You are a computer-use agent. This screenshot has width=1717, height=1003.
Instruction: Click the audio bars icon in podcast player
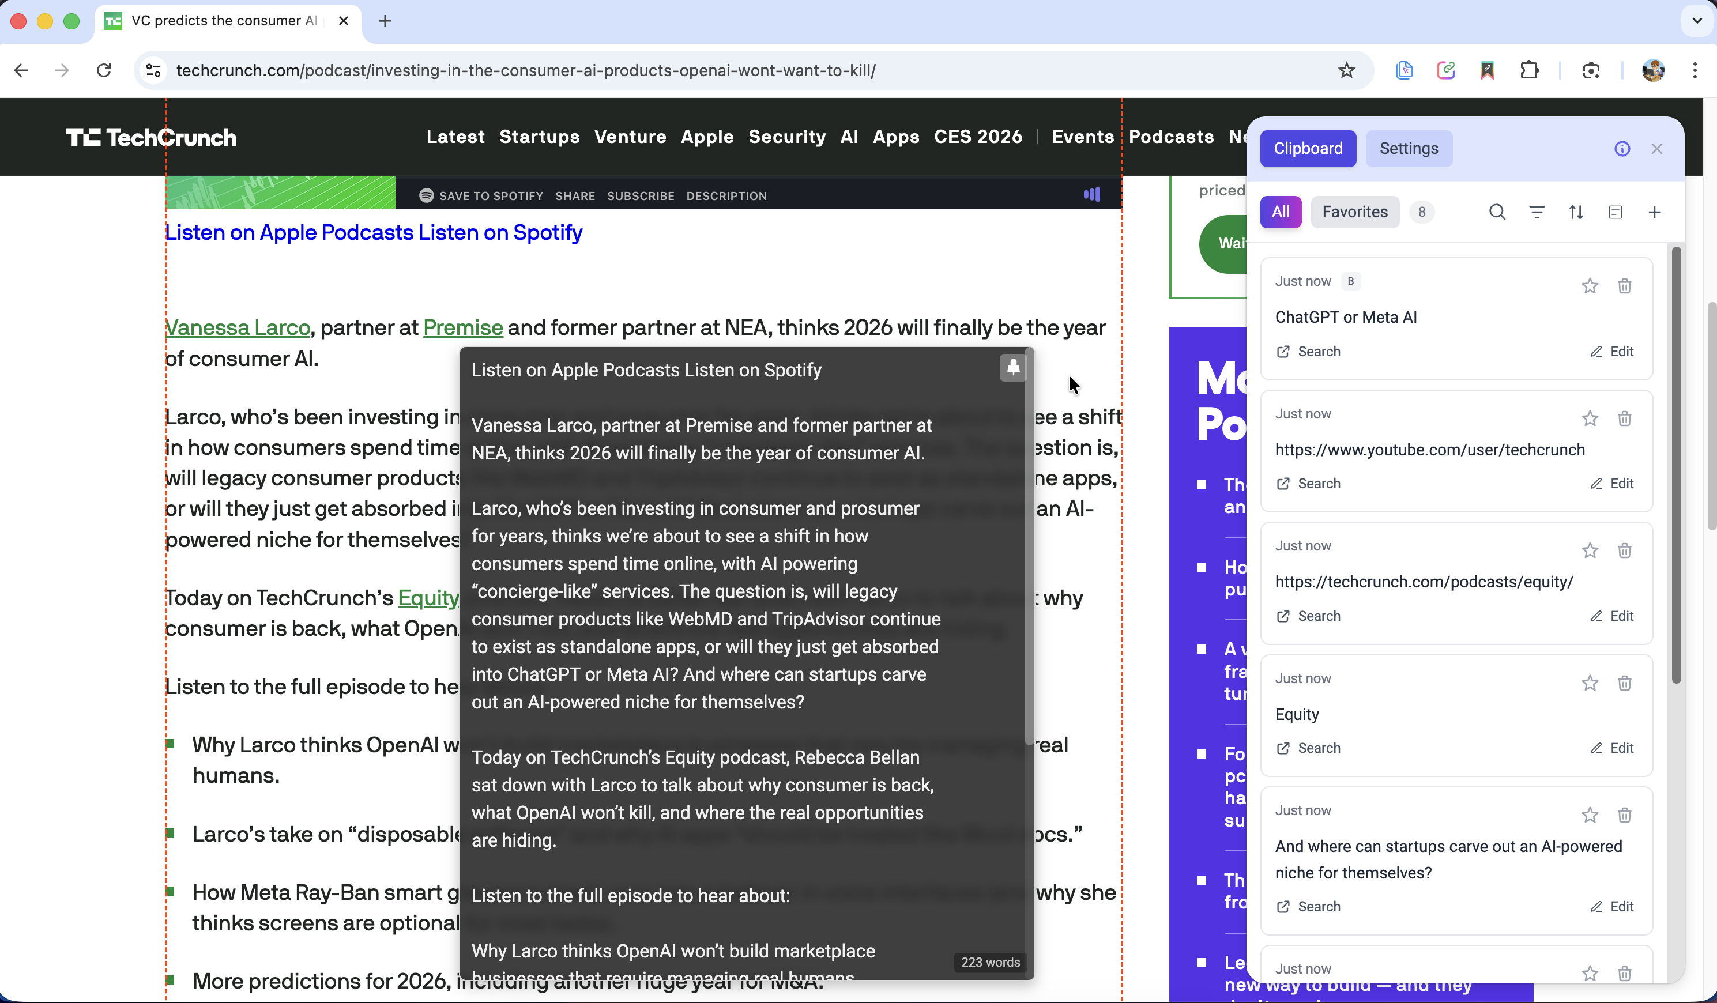coord(1091,195)
